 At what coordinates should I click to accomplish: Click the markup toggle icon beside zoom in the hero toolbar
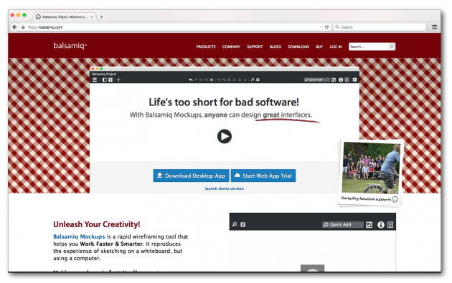(x=258, y=80)
